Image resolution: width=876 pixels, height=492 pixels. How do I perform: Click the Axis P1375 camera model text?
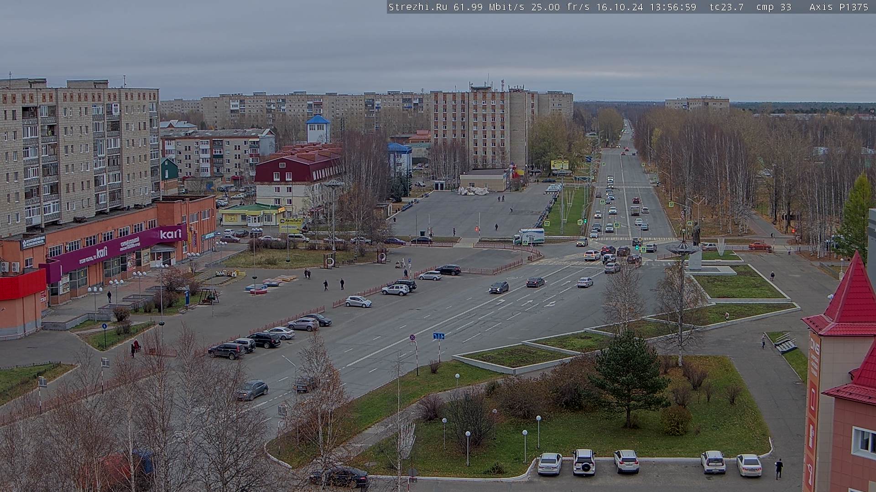pos(839,7)
